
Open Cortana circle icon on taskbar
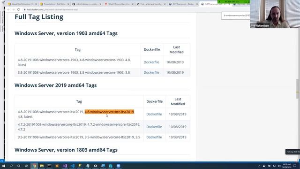click(19, 166)
